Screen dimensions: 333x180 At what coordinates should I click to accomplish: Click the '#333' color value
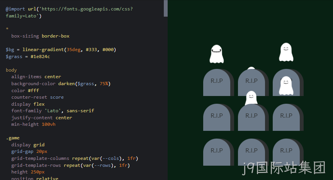tap(91, 50)
